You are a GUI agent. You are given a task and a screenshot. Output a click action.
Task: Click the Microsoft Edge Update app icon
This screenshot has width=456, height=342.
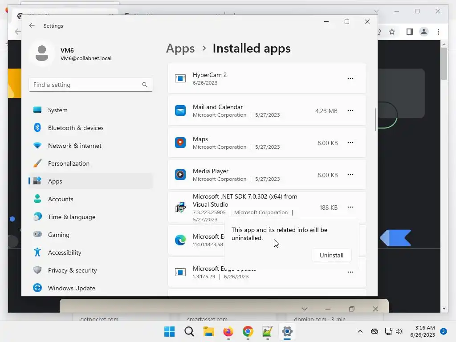180,272
